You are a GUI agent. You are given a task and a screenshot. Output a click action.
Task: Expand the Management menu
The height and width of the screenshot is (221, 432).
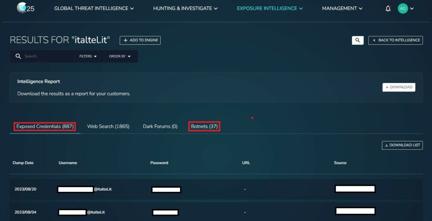(x=342, y=8)
